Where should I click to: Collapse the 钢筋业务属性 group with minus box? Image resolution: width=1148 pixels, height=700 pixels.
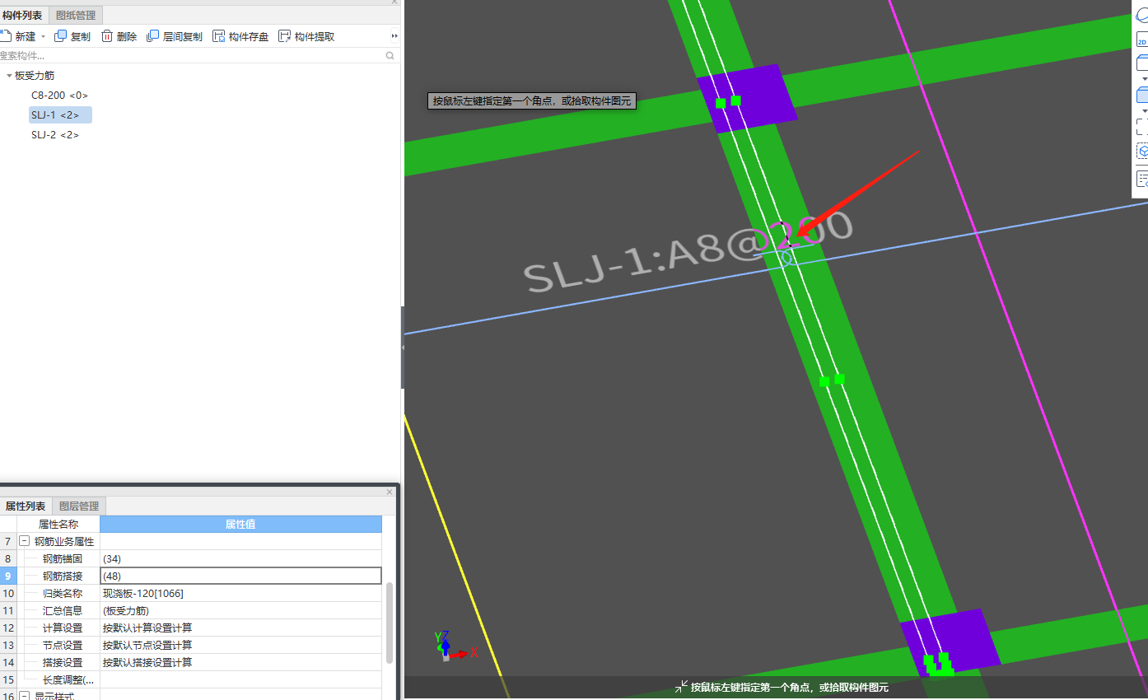point(25,541)
